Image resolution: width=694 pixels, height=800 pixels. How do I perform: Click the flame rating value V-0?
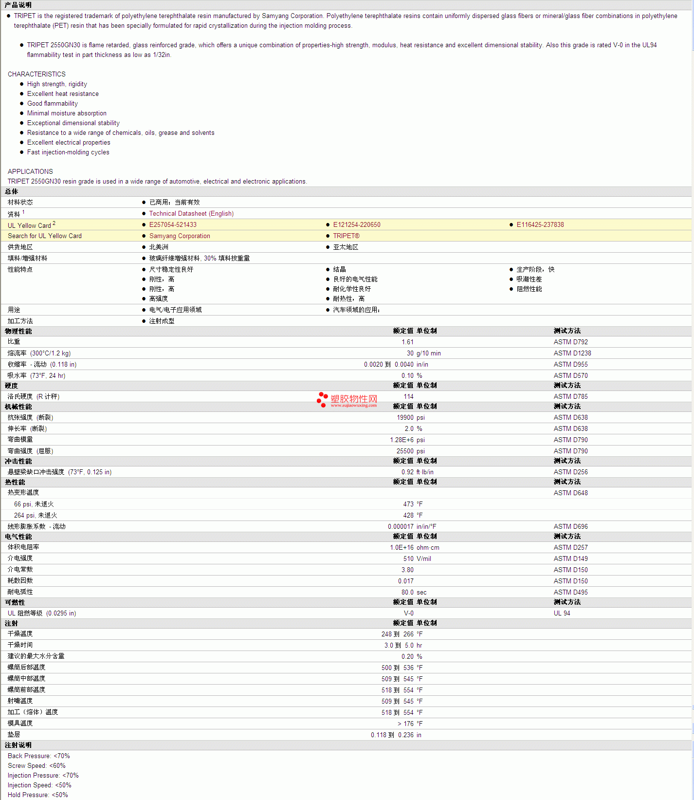[409, 614]
